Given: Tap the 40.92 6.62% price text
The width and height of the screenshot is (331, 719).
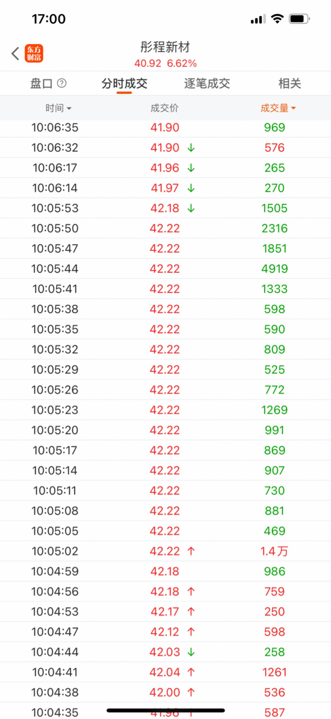Looking at the screenshot, I should (165, 64).
